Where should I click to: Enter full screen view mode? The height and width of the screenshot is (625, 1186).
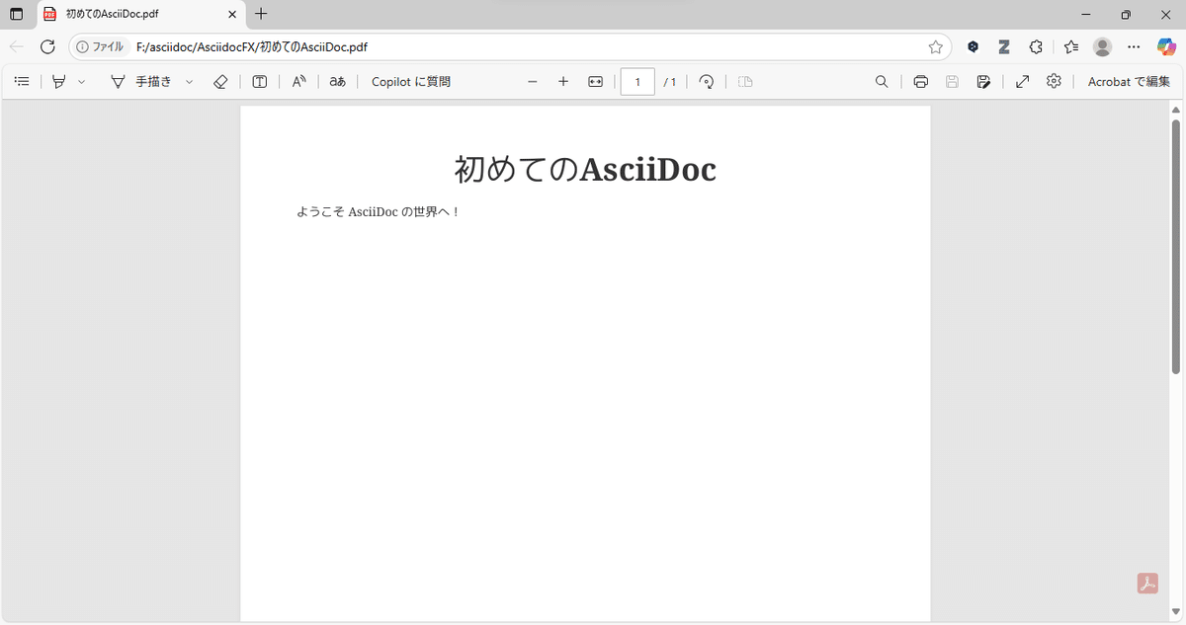(1022, 81)
